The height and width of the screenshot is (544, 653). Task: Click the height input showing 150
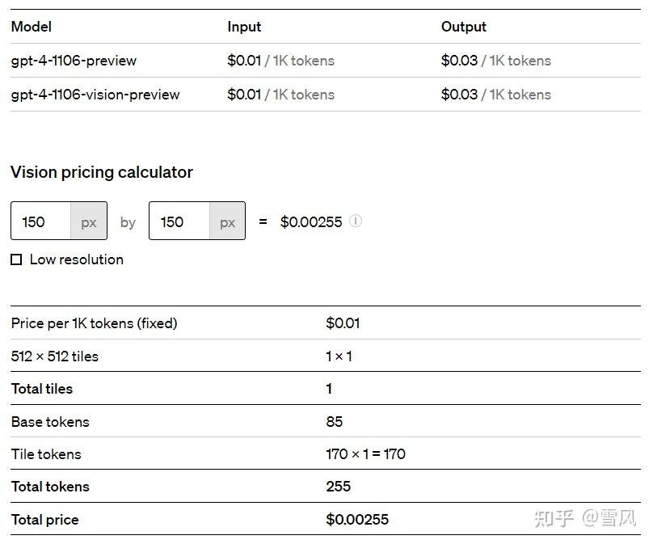tap(175, 221)
